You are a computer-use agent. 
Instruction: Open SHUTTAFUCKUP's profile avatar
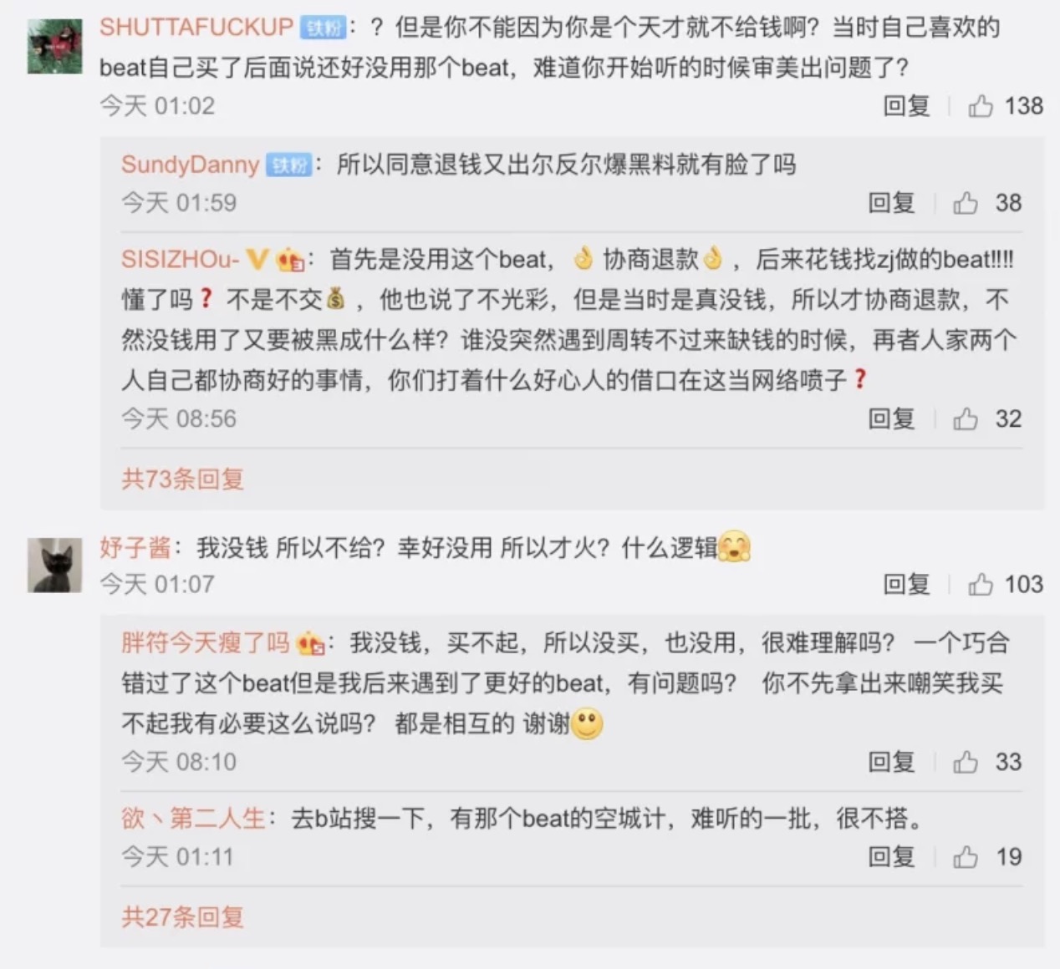[55, 47]
